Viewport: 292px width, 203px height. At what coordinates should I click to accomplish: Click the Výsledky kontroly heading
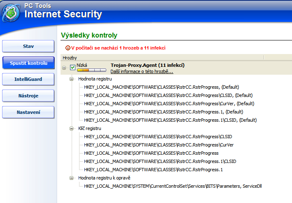pos(89,35)
